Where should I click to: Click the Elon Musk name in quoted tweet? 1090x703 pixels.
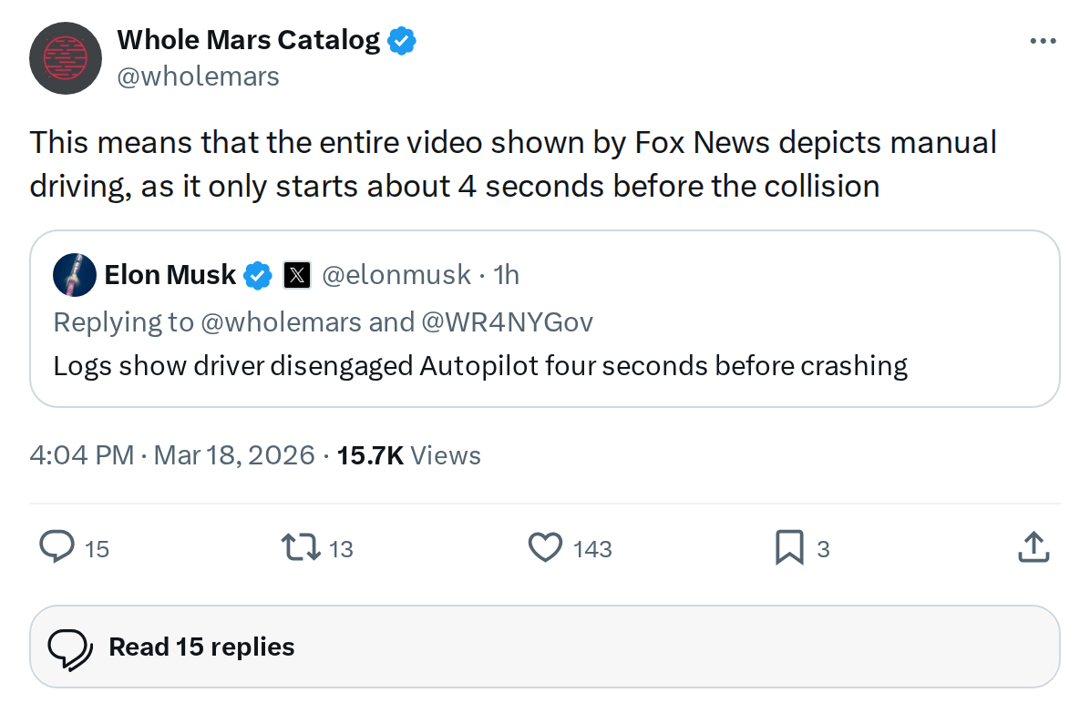170,274
